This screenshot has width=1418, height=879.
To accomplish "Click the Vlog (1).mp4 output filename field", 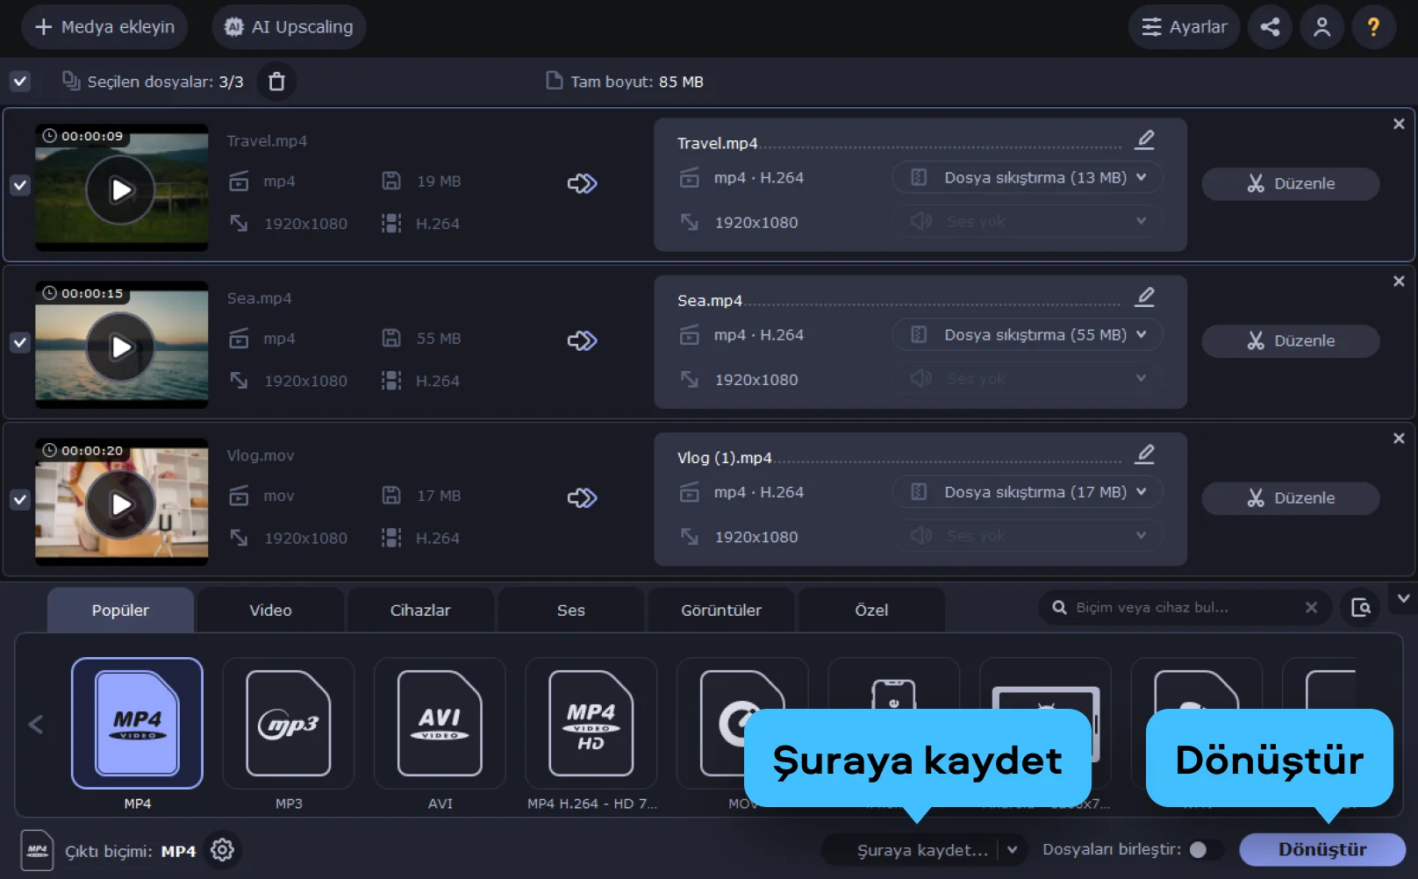I will click(899, 457).
